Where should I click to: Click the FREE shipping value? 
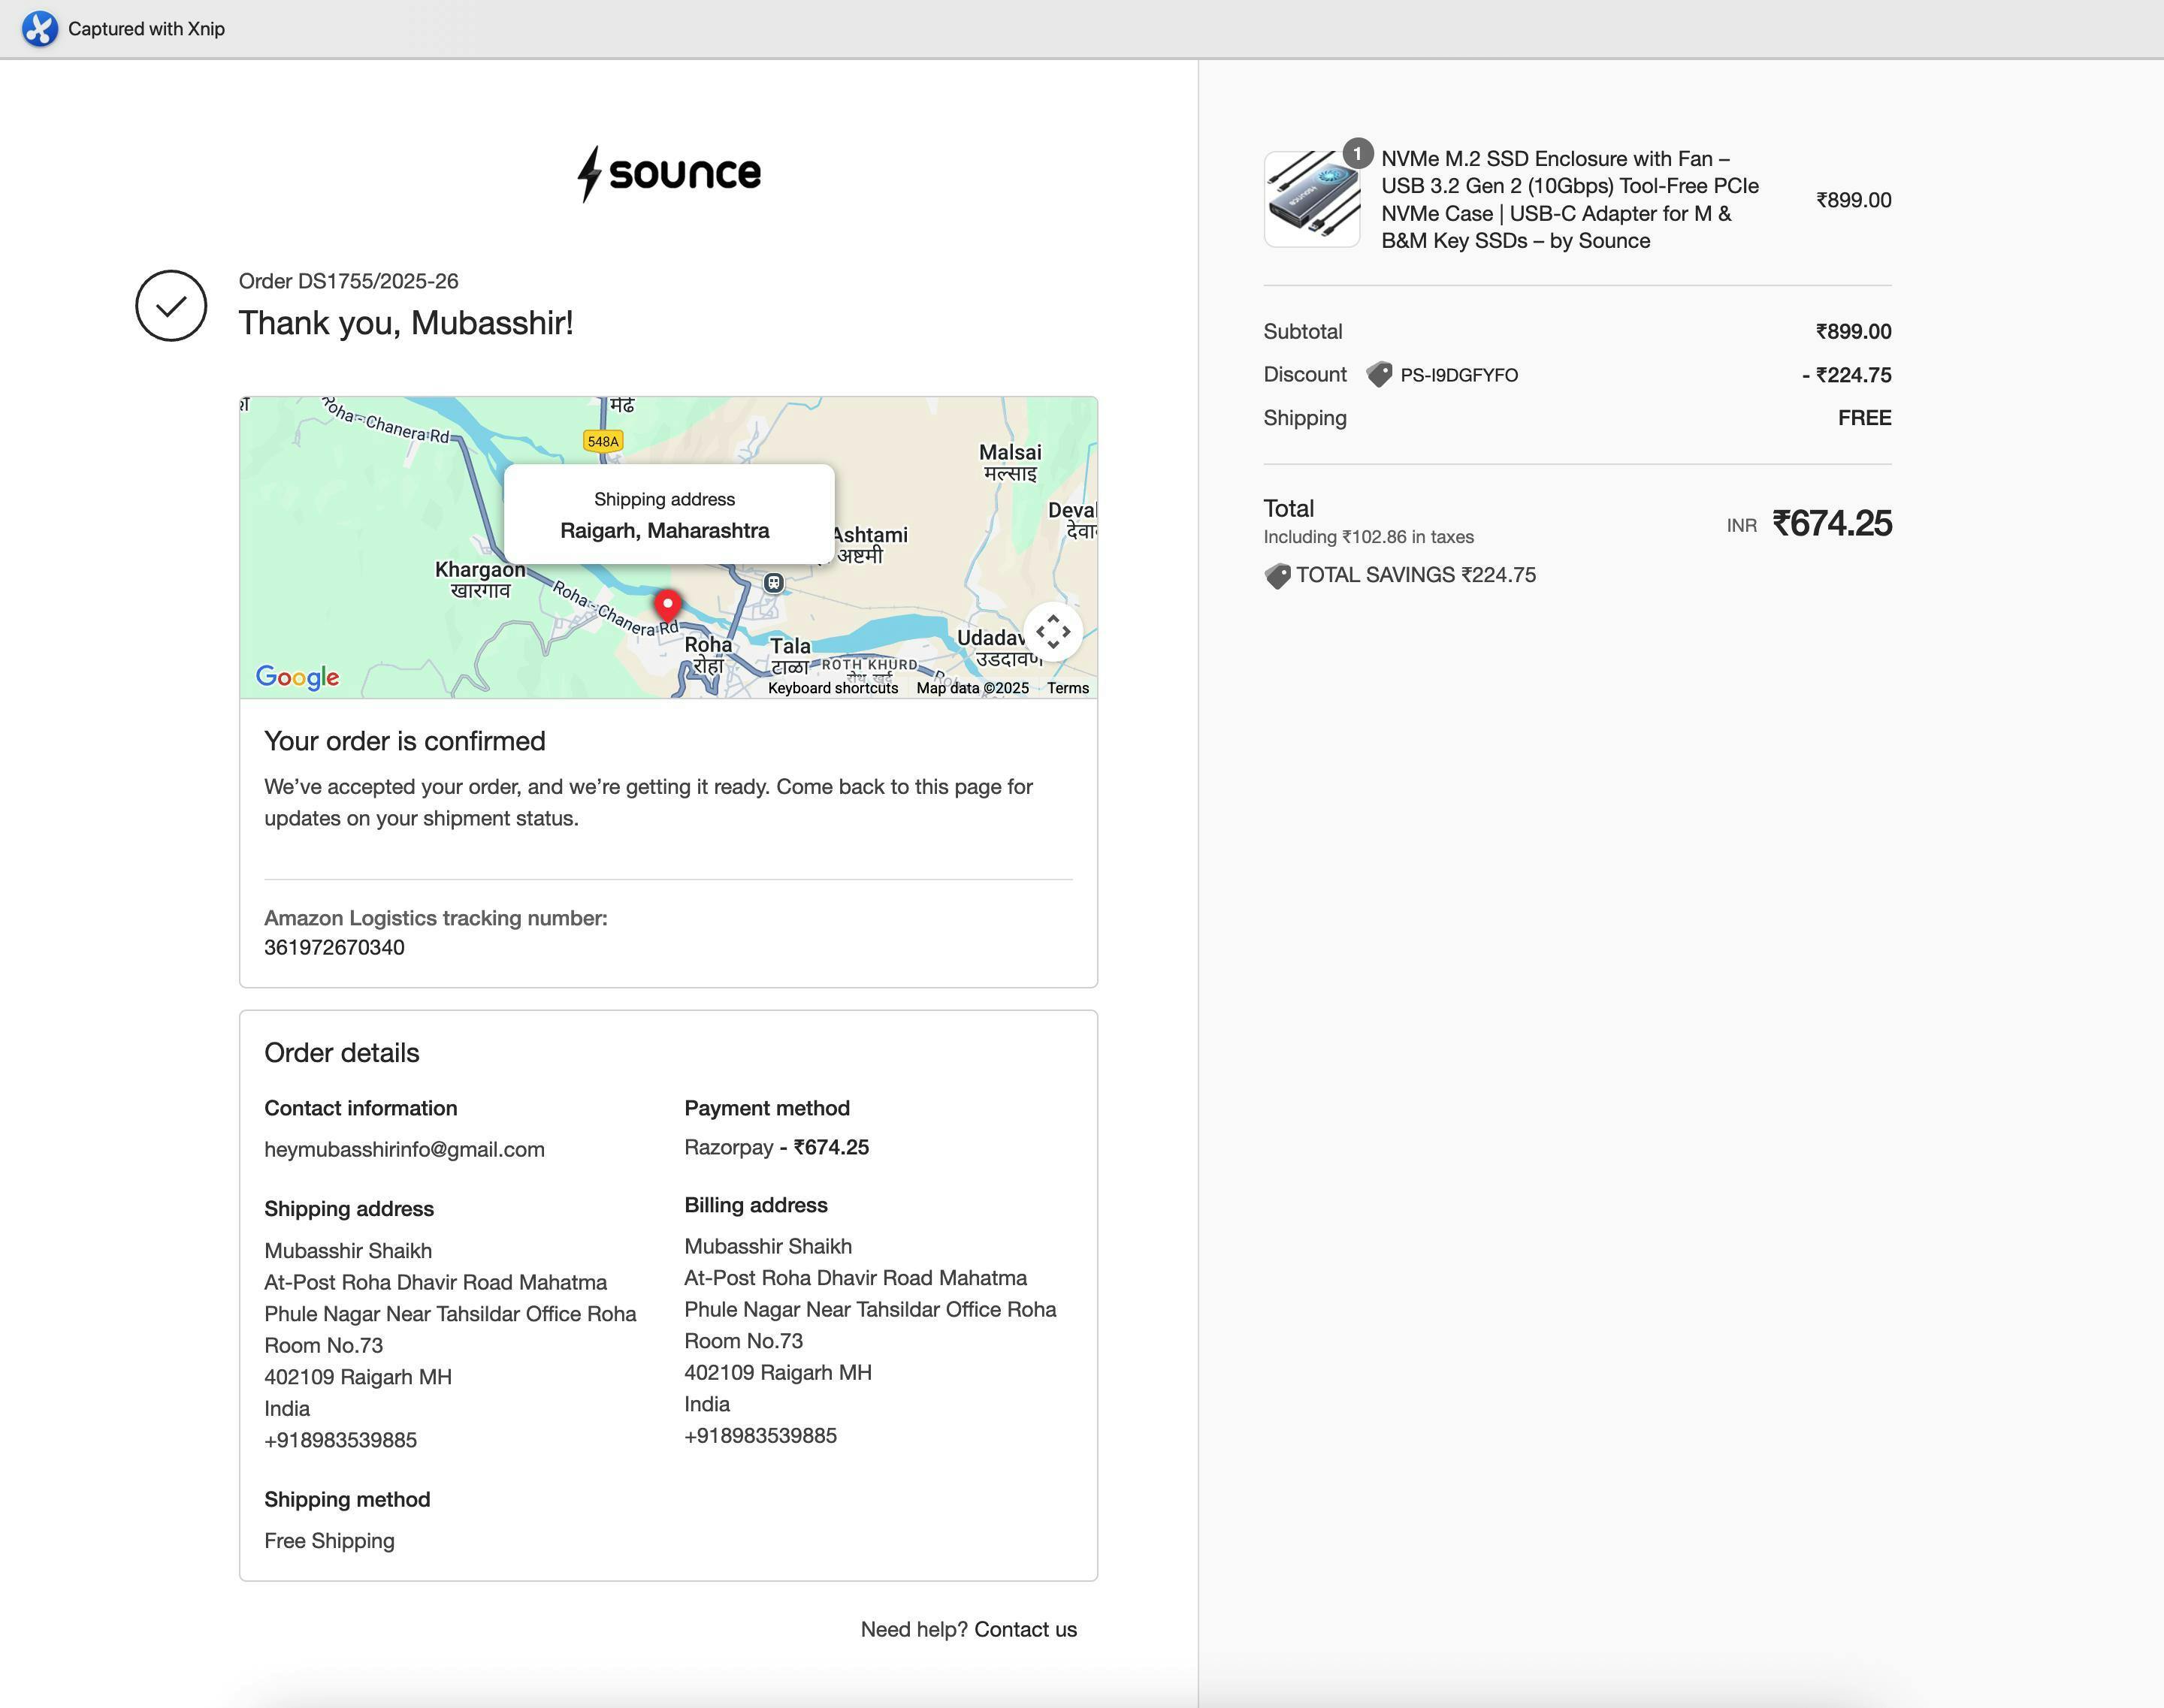tap(1864, 418)
